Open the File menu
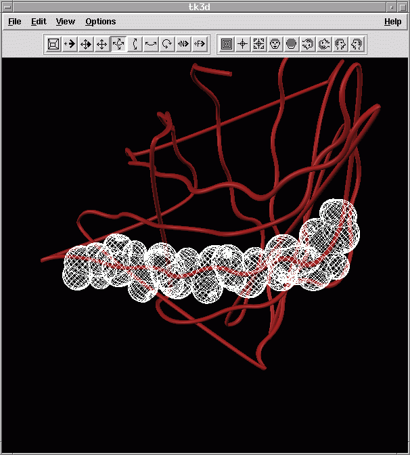410x455 pixels. [x=14, y=22]
